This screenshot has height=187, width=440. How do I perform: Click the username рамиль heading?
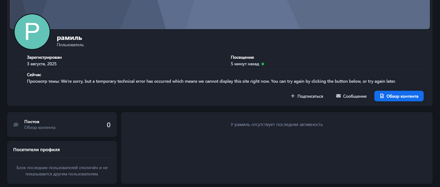pyautogui.click(x=70, y=38)
